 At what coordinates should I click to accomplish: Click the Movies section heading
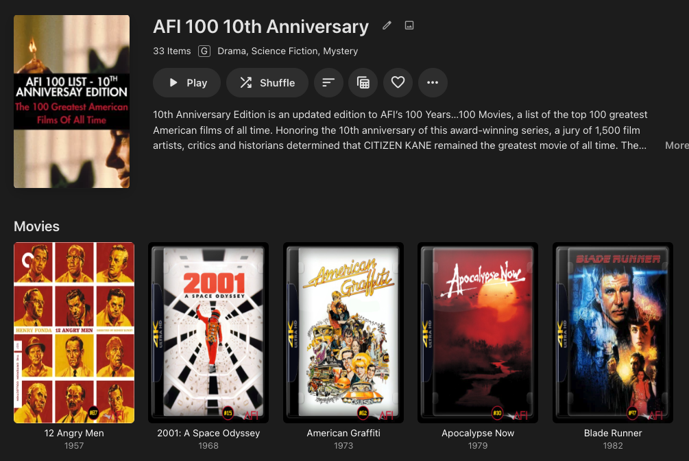coord(36,226)
